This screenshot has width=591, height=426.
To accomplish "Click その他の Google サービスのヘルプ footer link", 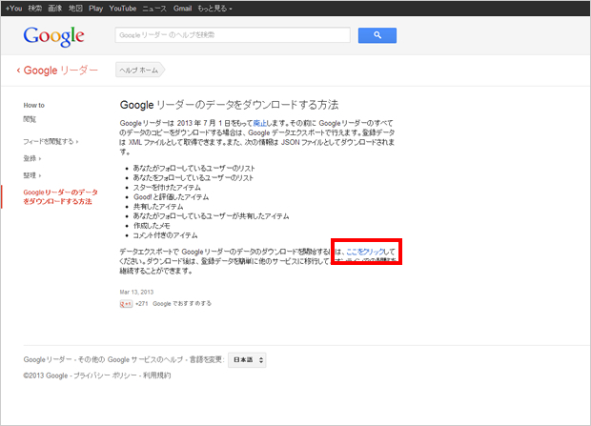I will [130, 359].
